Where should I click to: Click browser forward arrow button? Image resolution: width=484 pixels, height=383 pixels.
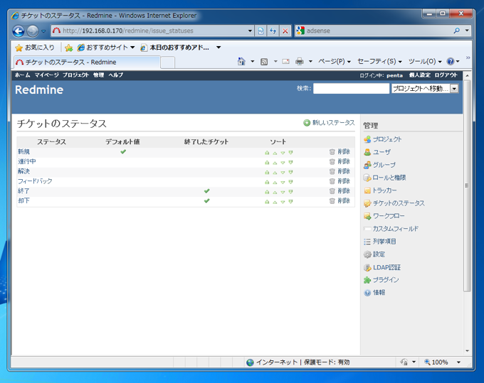pos(33,31)
